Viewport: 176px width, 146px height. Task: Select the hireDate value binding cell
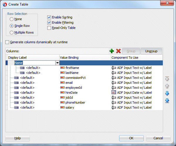click(x=85, y=93)
